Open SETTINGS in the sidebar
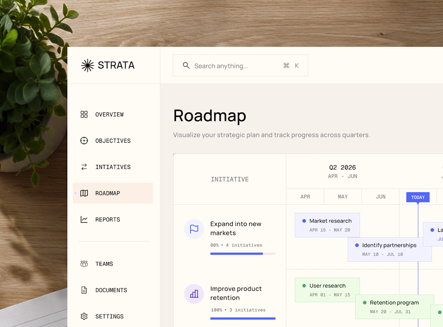443x327 pixels. (113, 316)
